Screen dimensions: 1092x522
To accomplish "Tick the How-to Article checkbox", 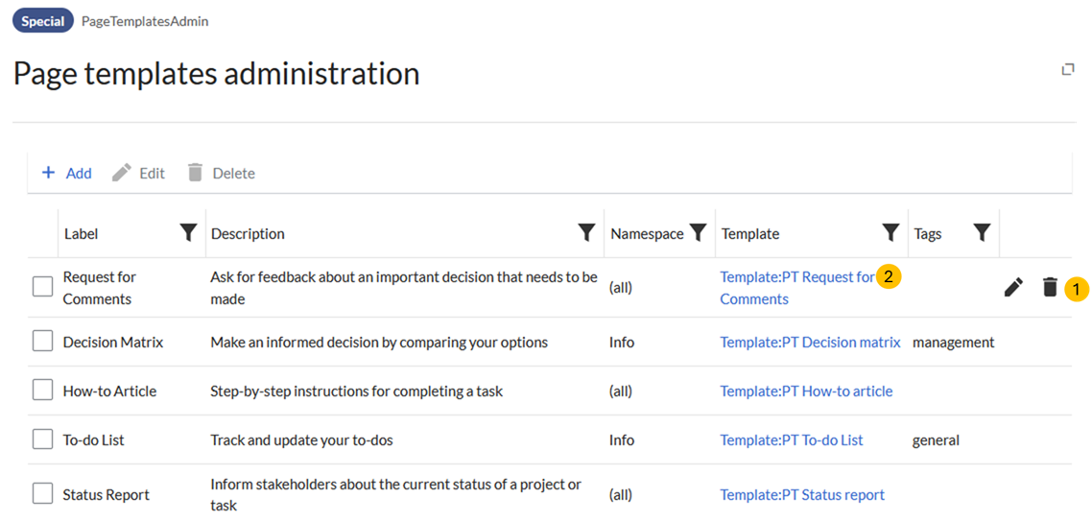I will pos(43,391).
